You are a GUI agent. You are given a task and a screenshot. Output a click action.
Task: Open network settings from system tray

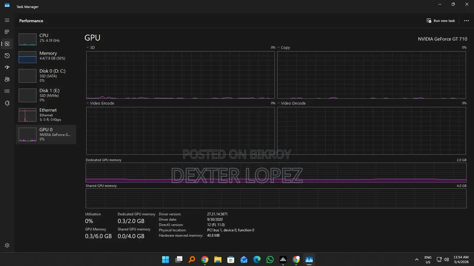tap(439, 260)
